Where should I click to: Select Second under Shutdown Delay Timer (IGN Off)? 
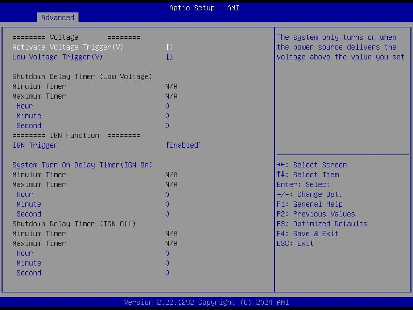point(29,273)
